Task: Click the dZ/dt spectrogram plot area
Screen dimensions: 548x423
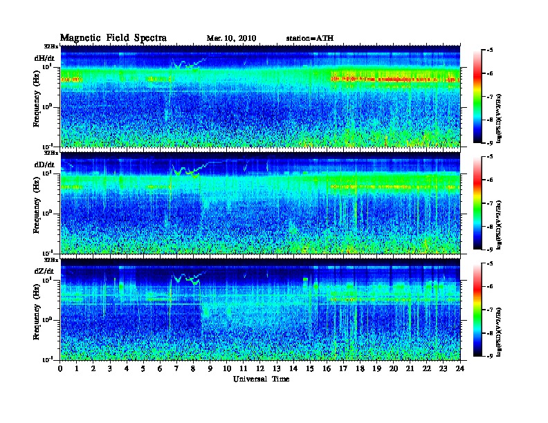Action: click(x=260, y=310)
